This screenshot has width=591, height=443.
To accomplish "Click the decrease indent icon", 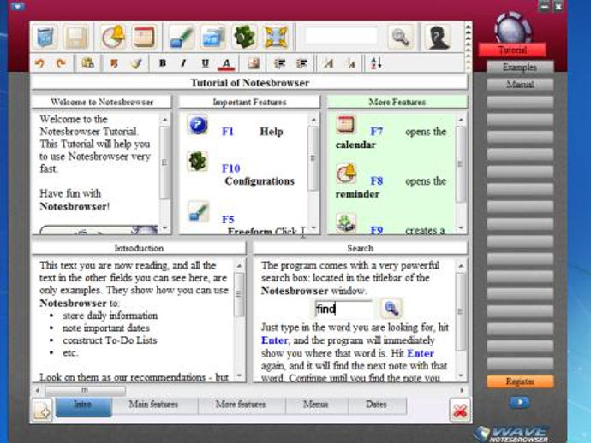I will pyautogui.click(x=279, y=63).
